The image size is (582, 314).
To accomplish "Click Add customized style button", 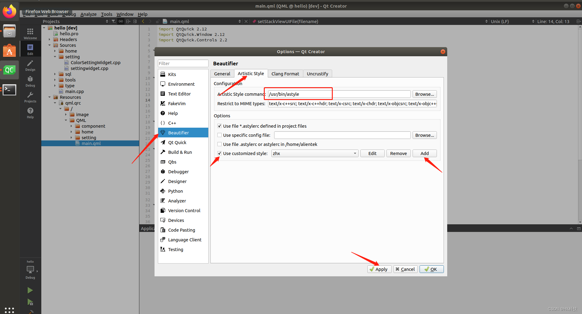I will pyautogui.click(x=424, y=153).
